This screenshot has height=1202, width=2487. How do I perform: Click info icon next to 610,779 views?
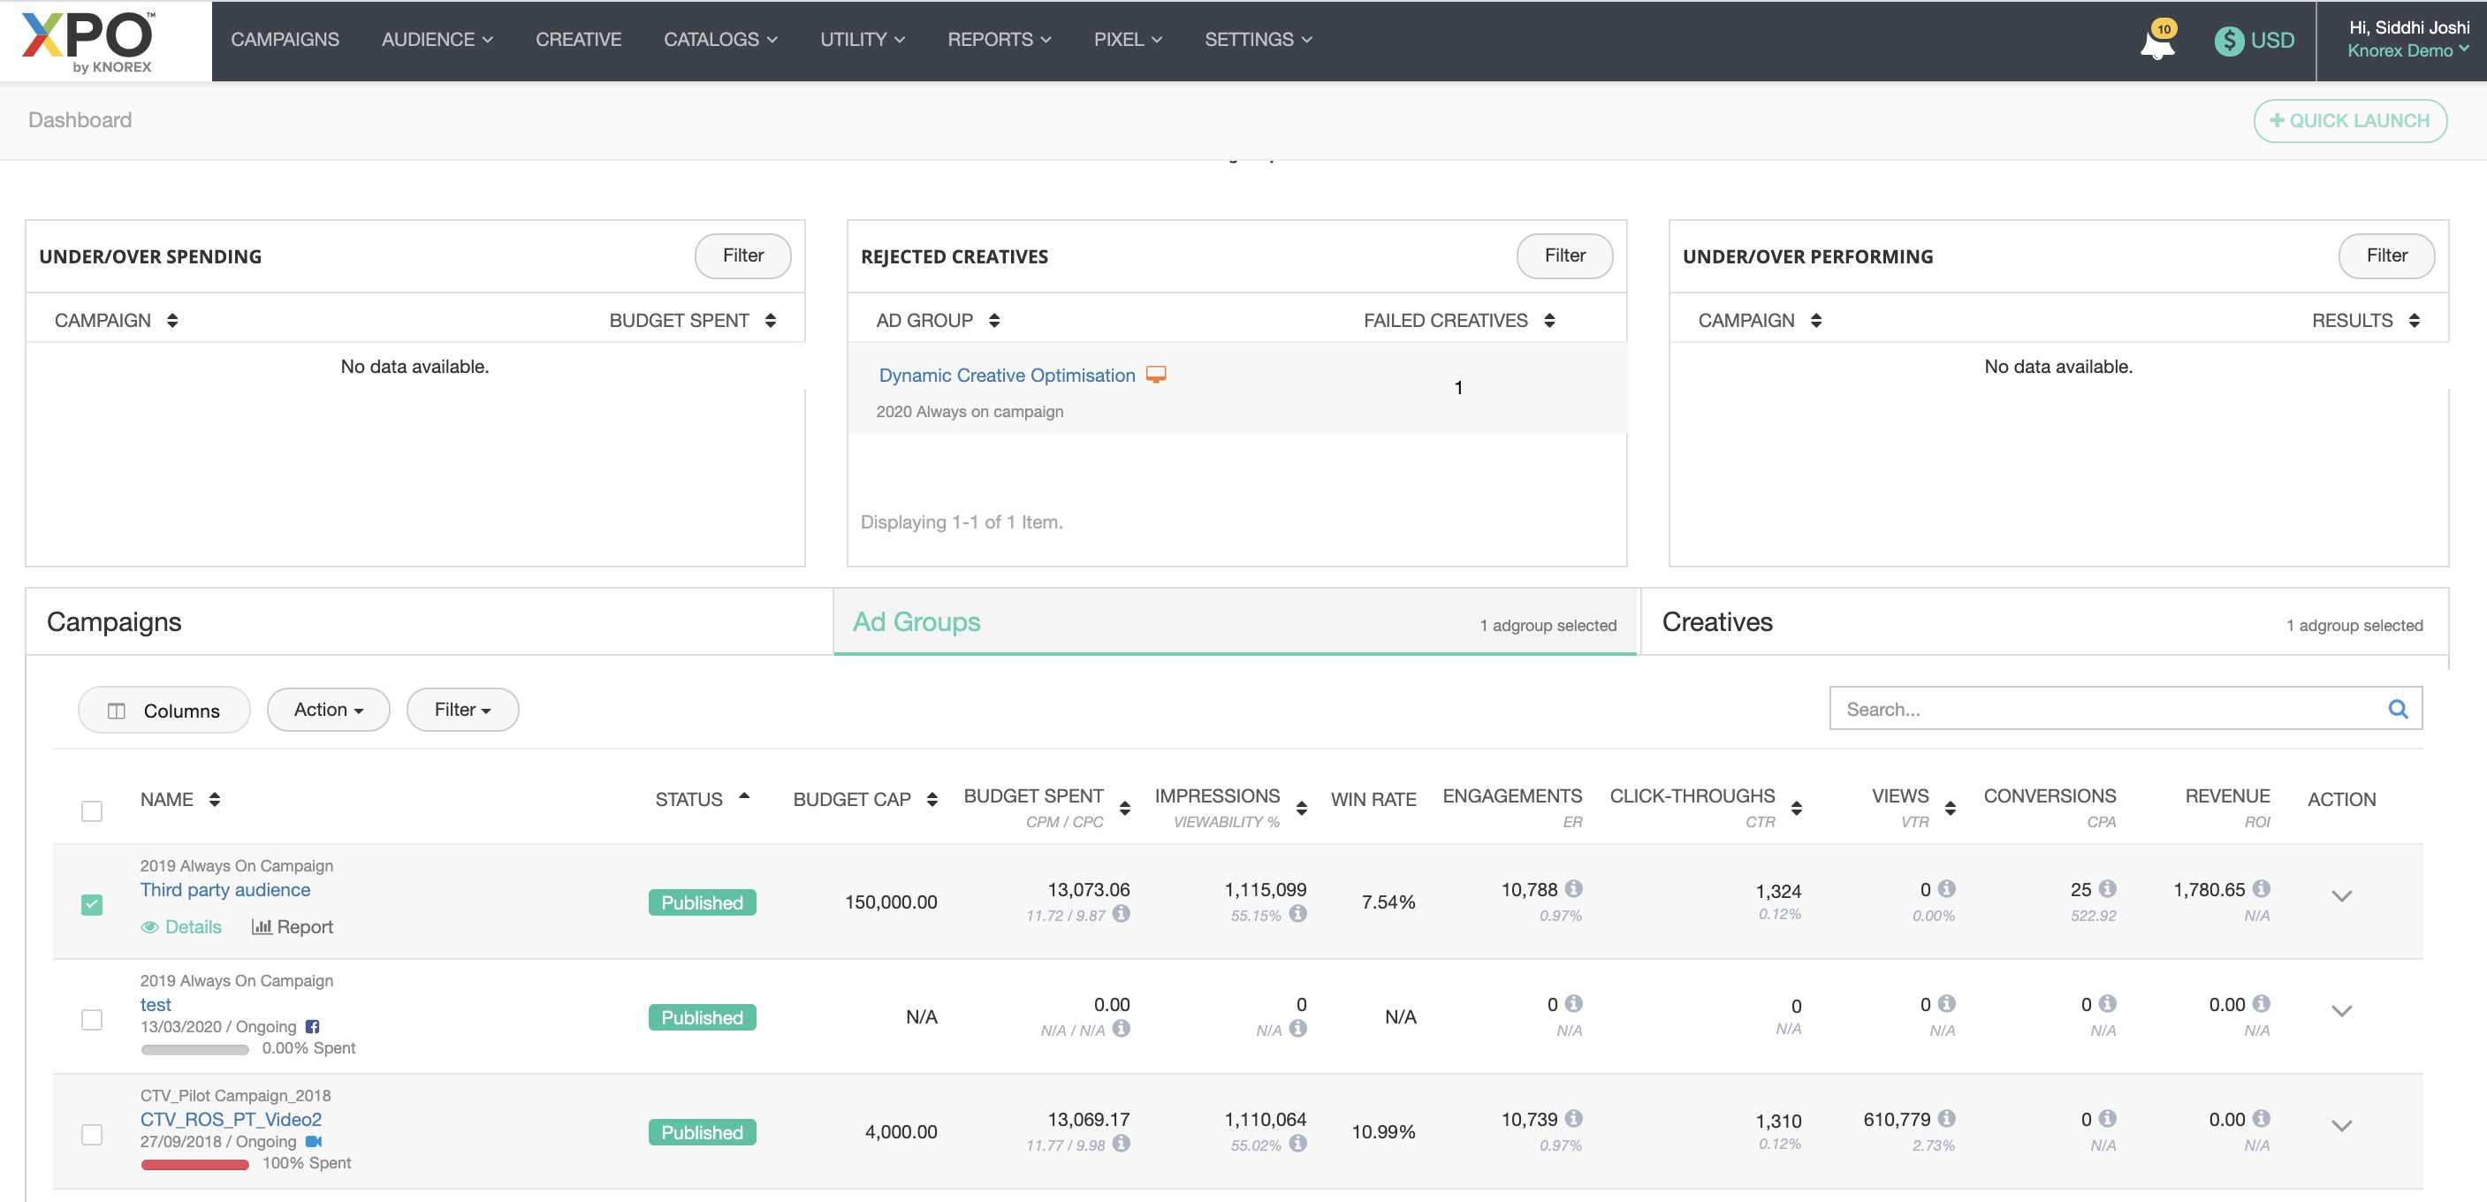click(x=1946, y=1118)
